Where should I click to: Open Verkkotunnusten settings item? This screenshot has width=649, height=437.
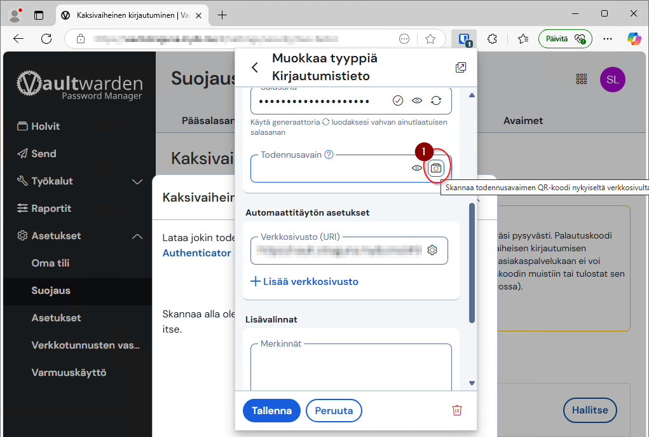coord(86,345)
